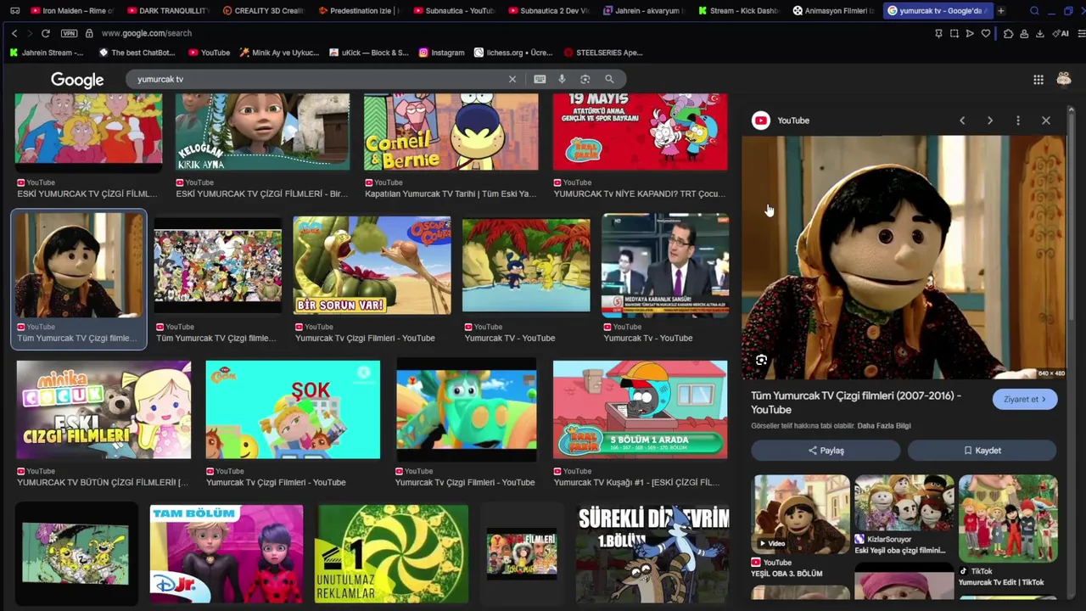Open downloads icon in browser toolbar
Screen dimensions: 1086x611
1039,33
